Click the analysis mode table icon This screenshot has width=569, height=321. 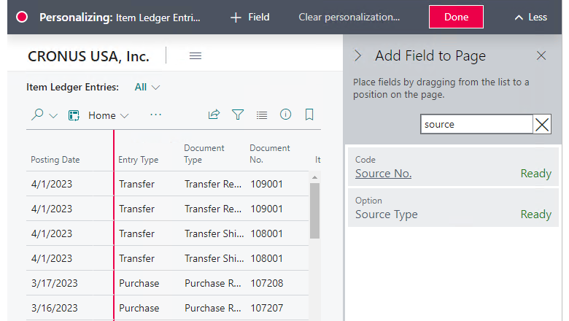[x=74, y=115]
